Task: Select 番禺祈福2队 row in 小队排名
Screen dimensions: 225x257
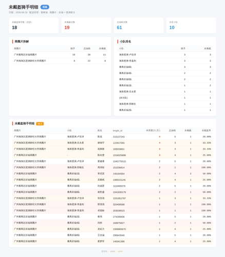Action: pyautogui.click(x=165, y=110)
